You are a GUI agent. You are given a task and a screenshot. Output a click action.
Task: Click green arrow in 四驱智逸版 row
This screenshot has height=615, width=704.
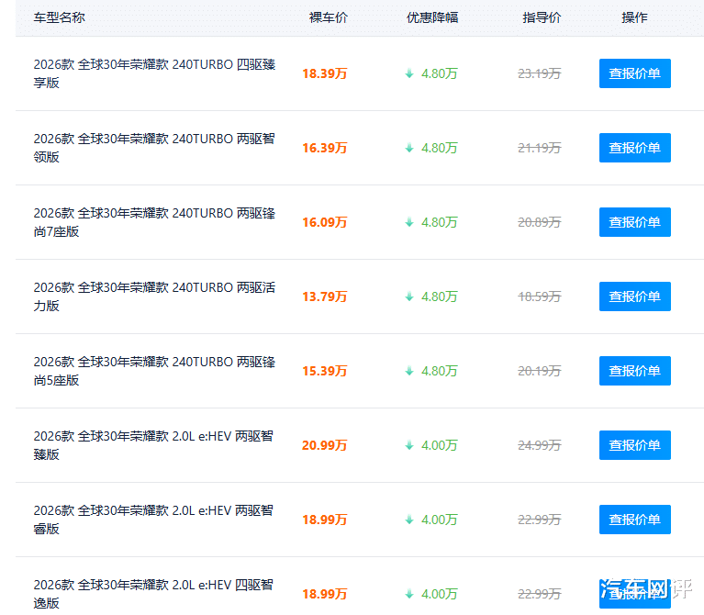[x=409, y=595]
